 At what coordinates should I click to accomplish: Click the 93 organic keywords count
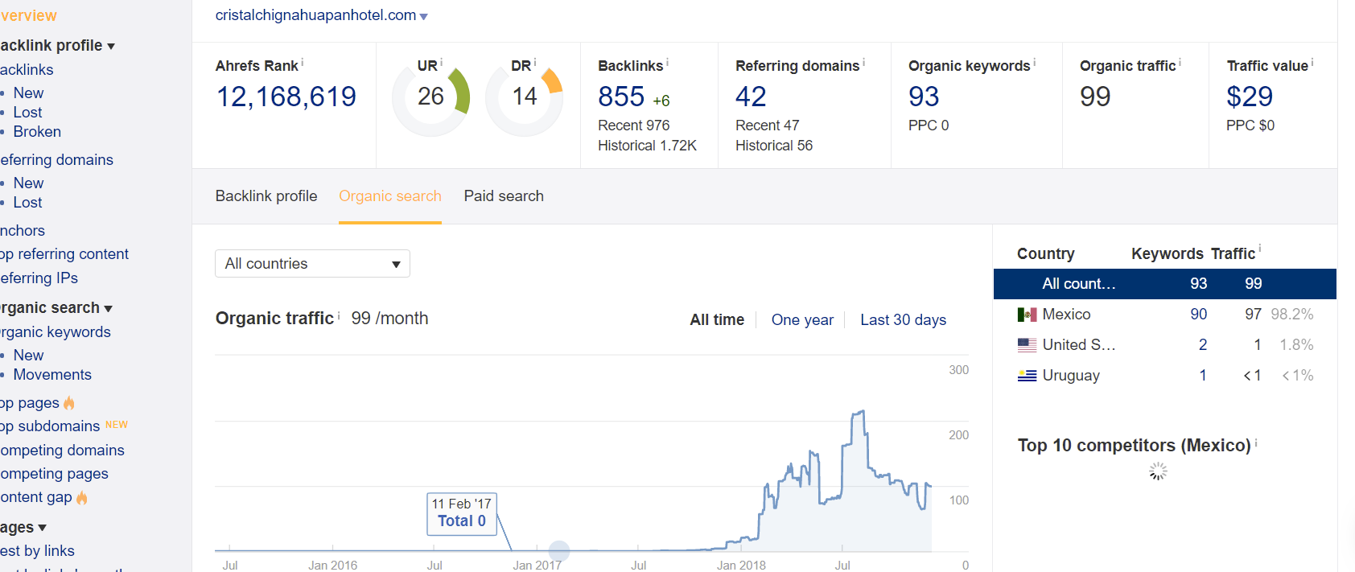[x=924, y=97]
